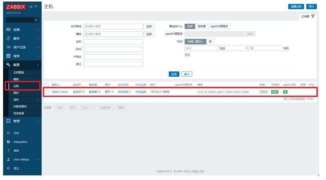Screen dimensions: 326x180
Task: Select 任何 in the 要监控什么 option group
Action: point(190,26)
